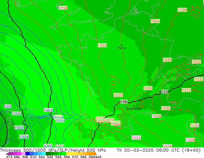Pick the first yellow swatch beside bright green
This screenshot has height=158, width=204.
68,153
